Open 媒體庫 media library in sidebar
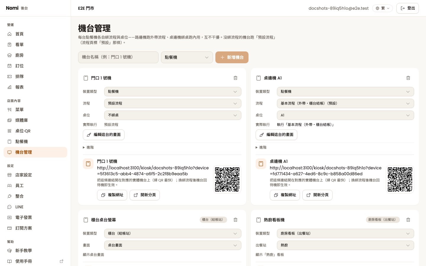 click(35, 120)
